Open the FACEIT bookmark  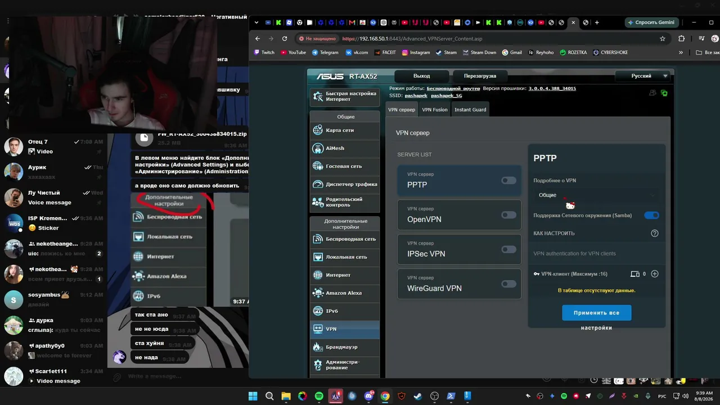point(385,52)
